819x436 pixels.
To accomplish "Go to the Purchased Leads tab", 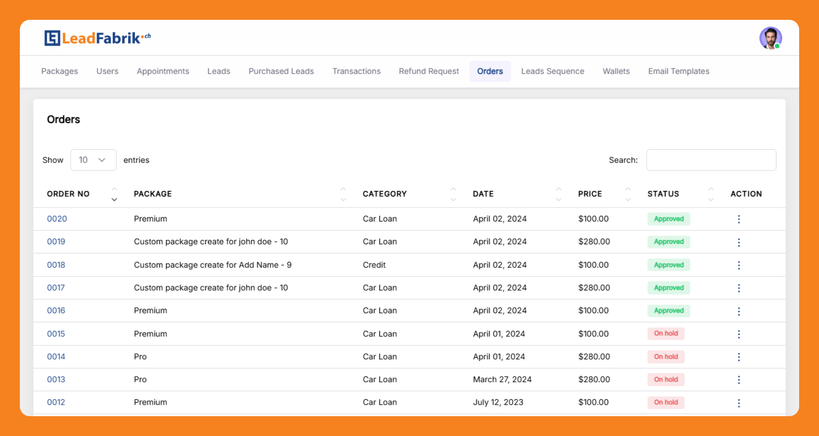I will [x=281, y=71].
